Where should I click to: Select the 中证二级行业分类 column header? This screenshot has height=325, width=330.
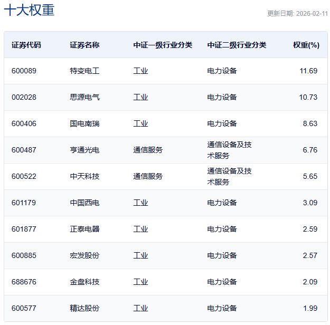pyautogui.click(x=237, y=45)
